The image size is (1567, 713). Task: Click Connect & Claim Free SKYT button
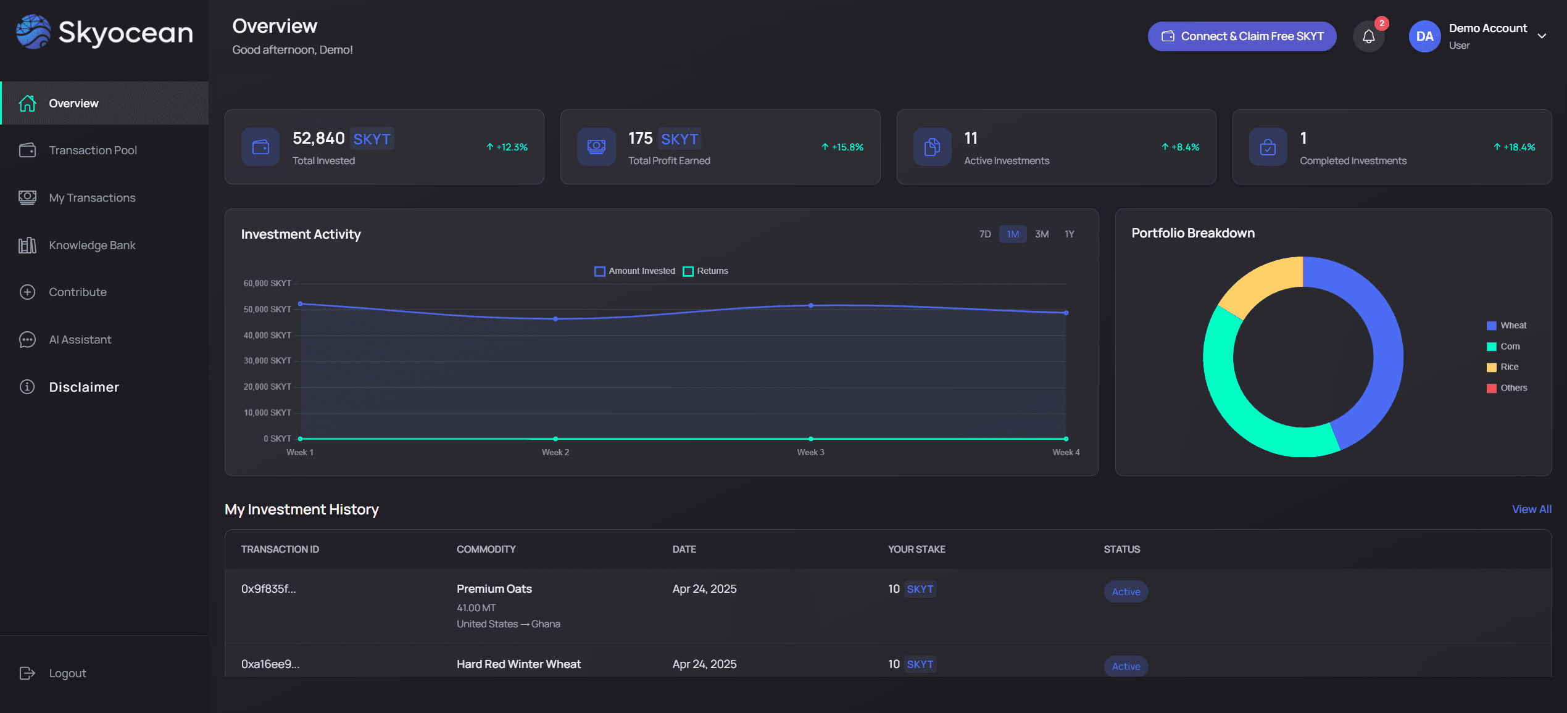coord(1242,36)
